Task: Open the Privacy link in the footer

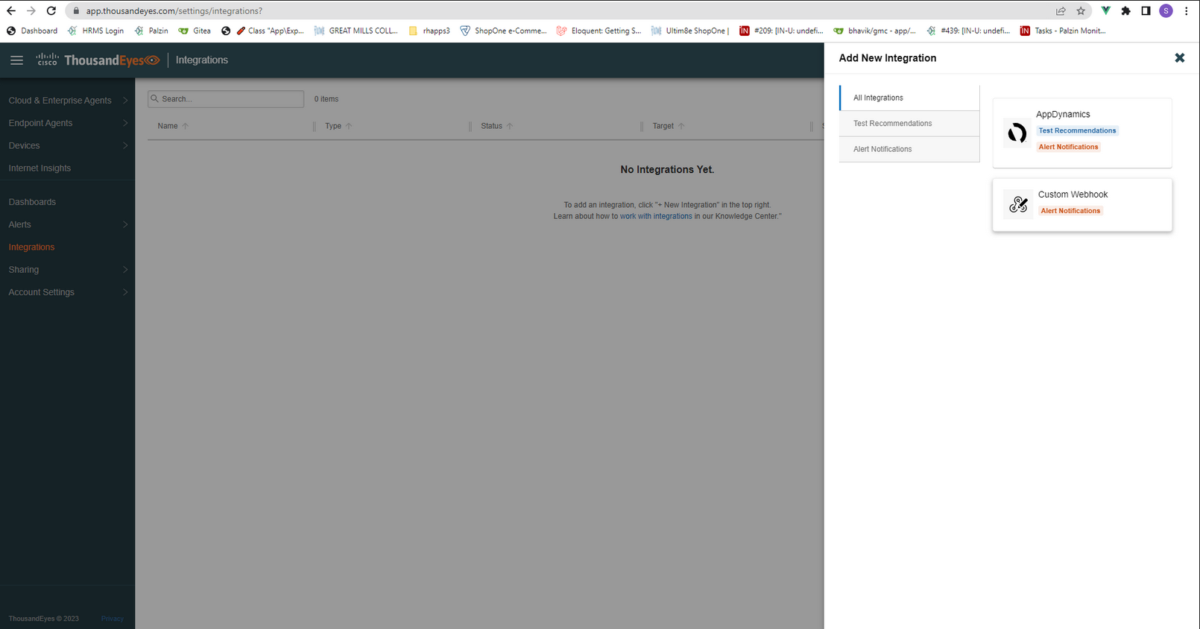Action: click(x=113, y=619)
